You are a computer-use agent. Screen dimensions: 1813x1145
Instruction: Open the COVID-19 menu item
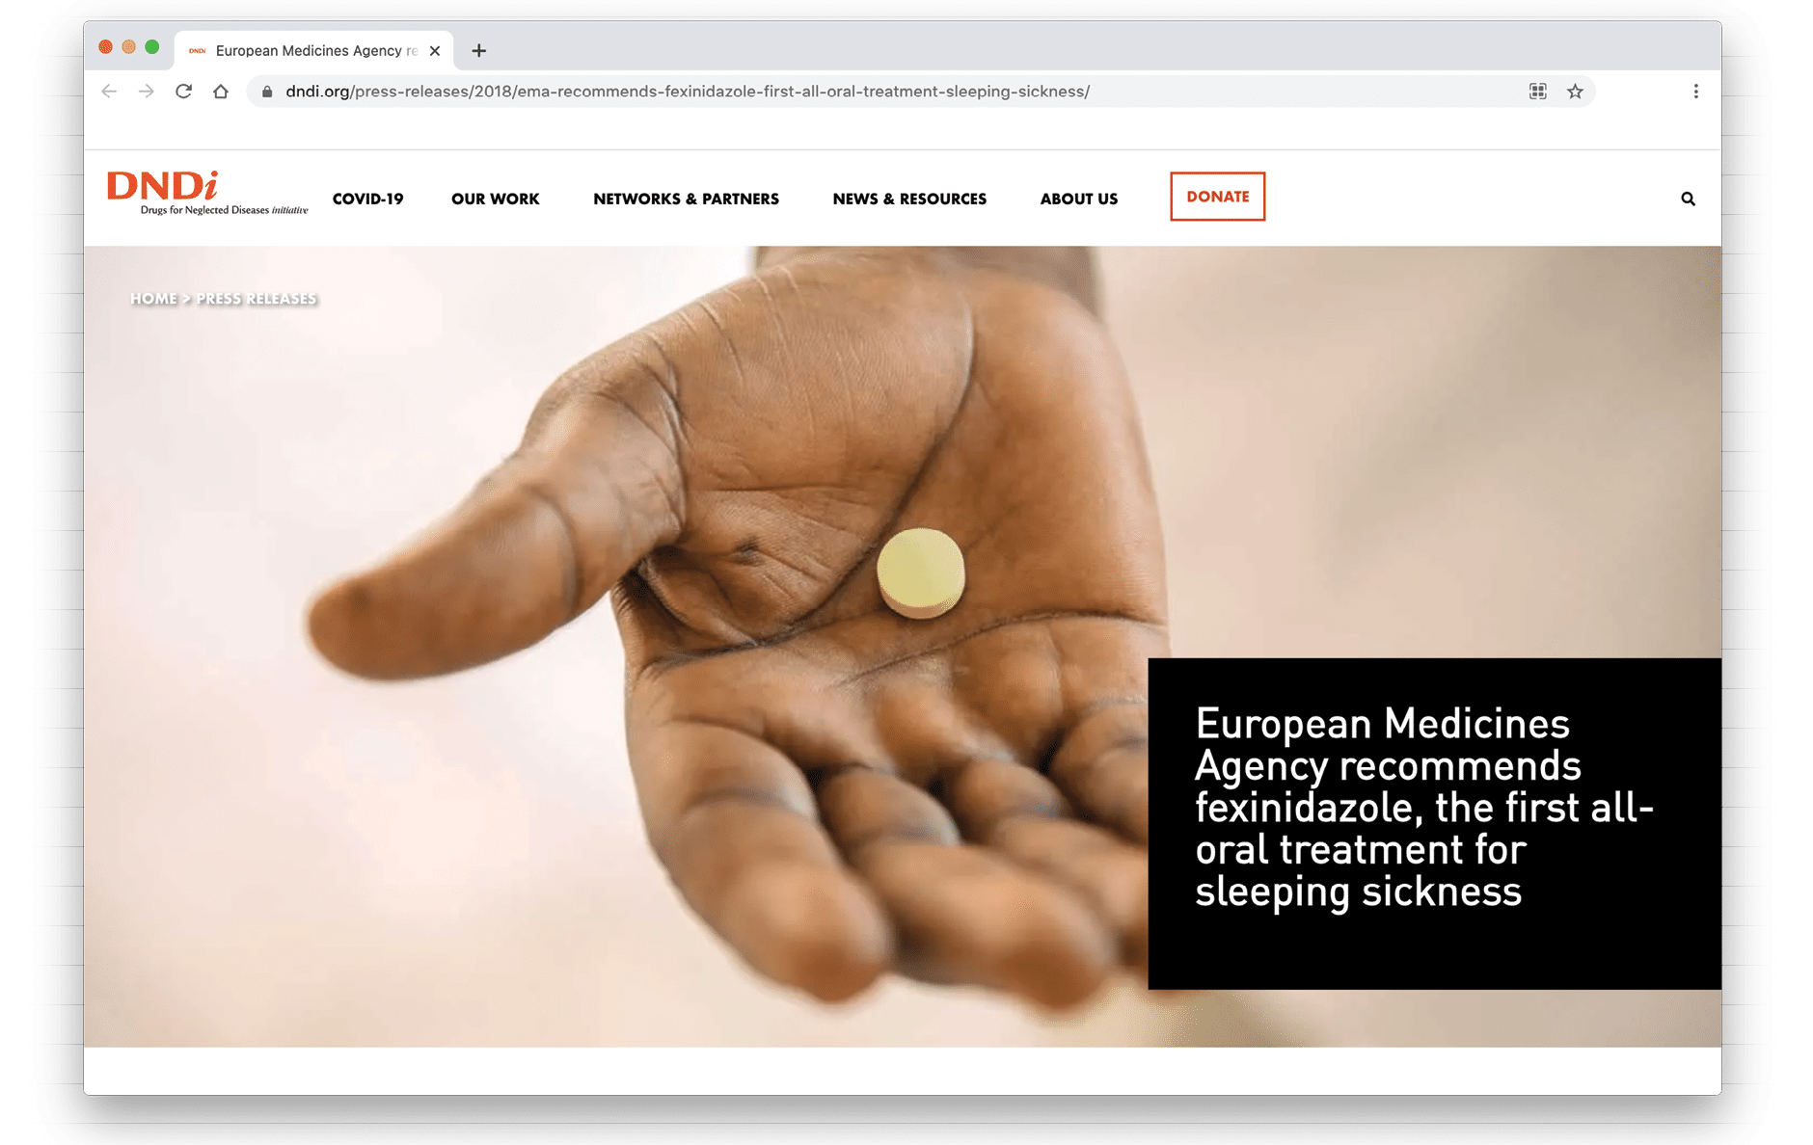point(368,199)
